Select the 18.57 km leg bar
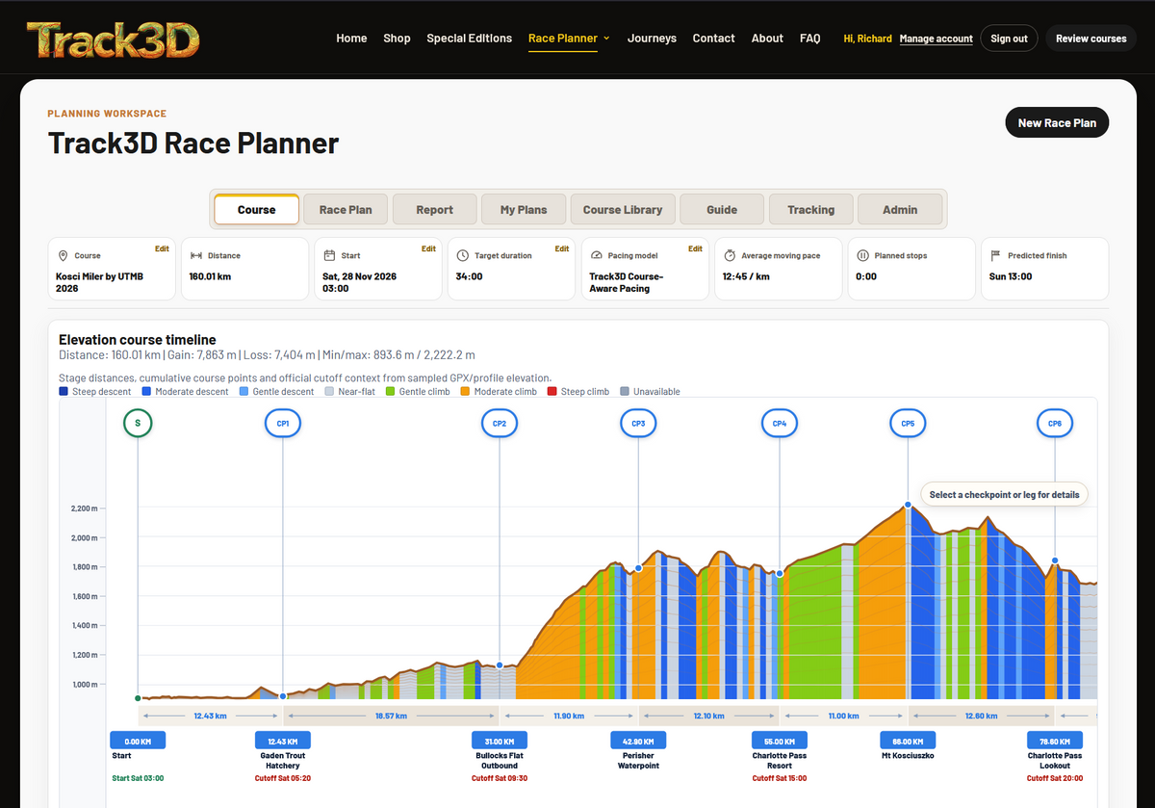1155x808 pixels. tap(391, 717)
